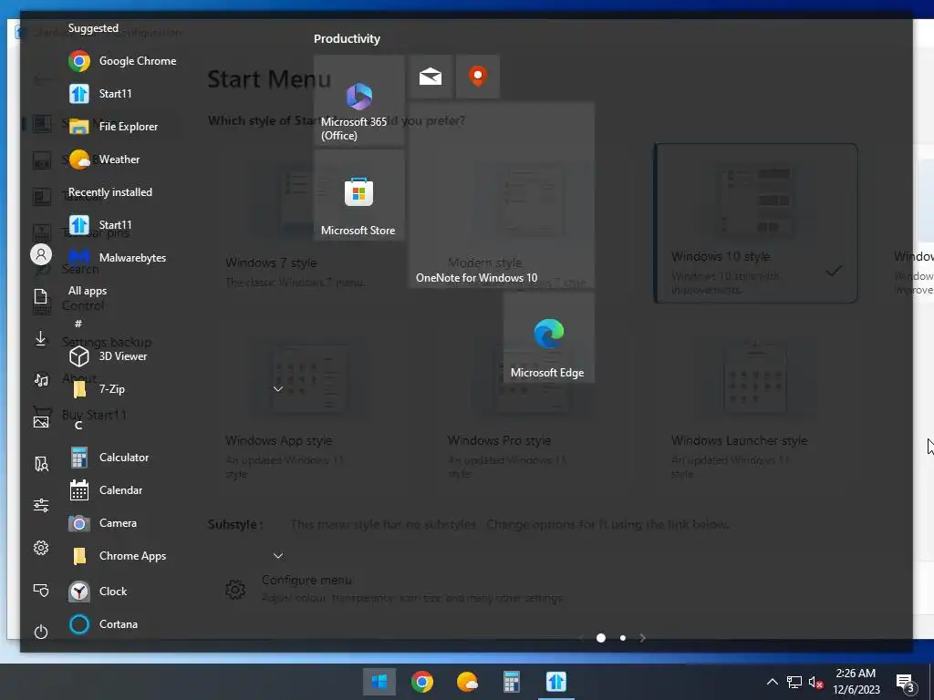Image resolution: width=934 pixels, height=700 pixels.
Task: Open Chrome from the taskbar
Action: pos(421,682)
